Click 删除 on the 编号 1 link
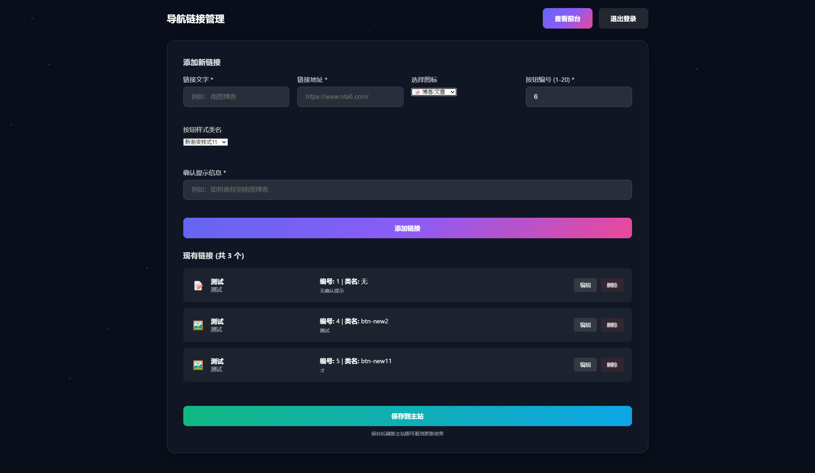The height and width of the screenshot is (473, 815). [x=612, y=285]
